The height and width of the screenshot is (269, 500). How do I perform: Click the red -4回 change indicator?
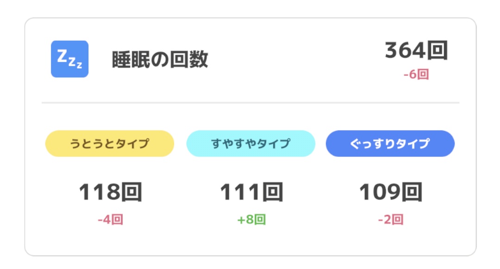110,219
